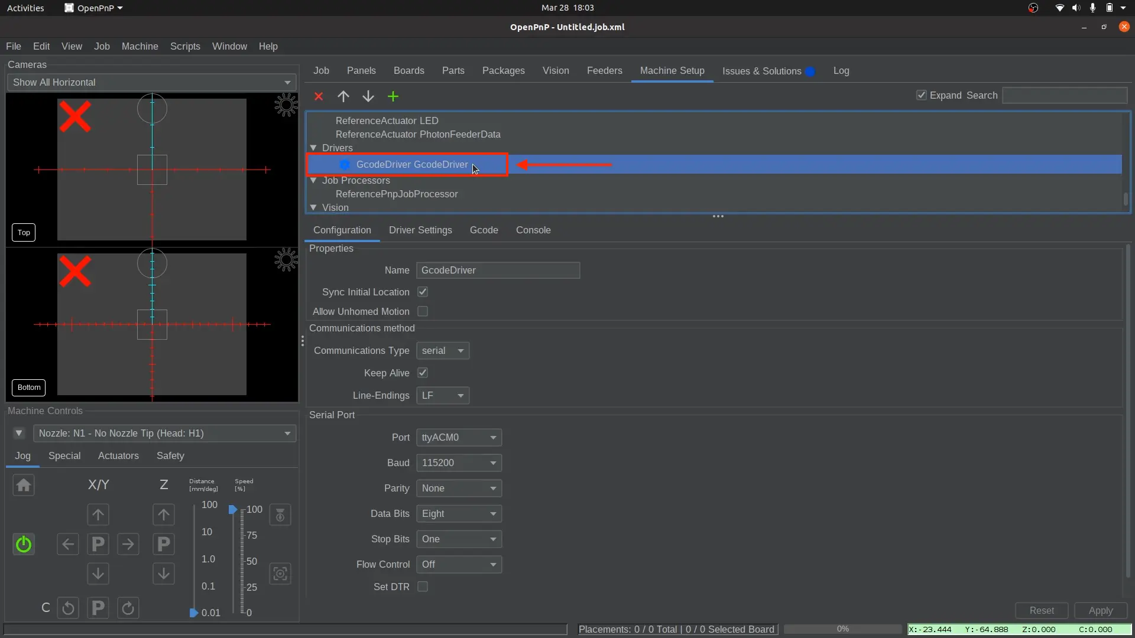Click the home machine icon
The image size is (1135, 638).
click(24, 486)
